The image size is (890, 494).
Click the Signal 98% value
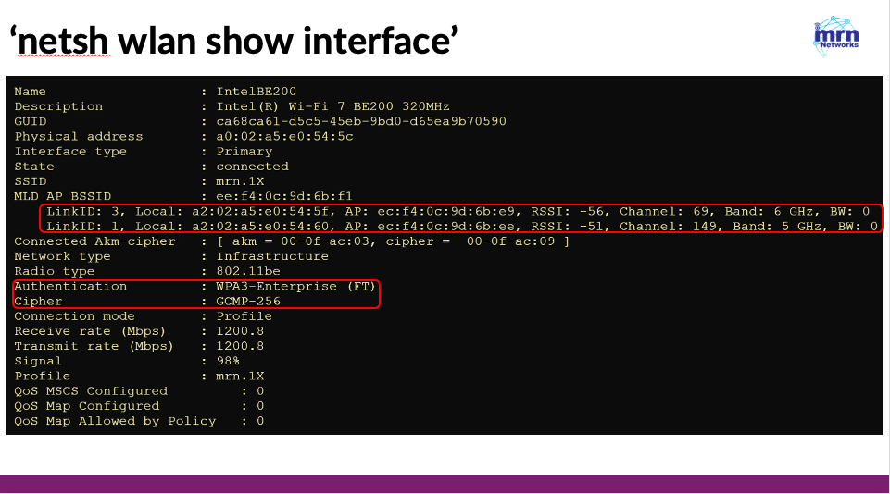(228, 362)
